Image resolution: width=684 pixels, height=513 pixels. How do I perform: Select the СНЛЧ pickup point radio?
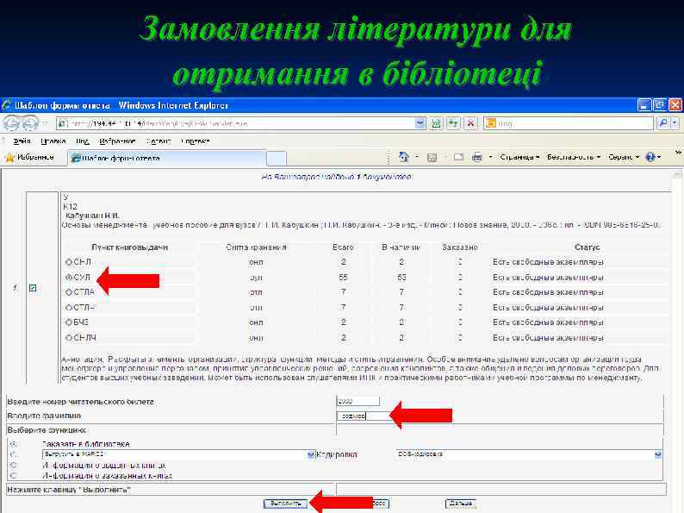point(69,337)
